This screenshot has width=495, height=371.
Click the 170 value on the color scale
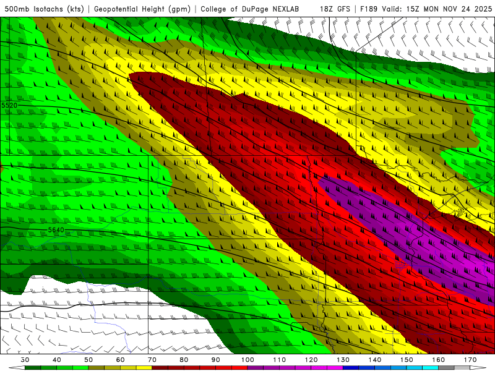(470, 360)
